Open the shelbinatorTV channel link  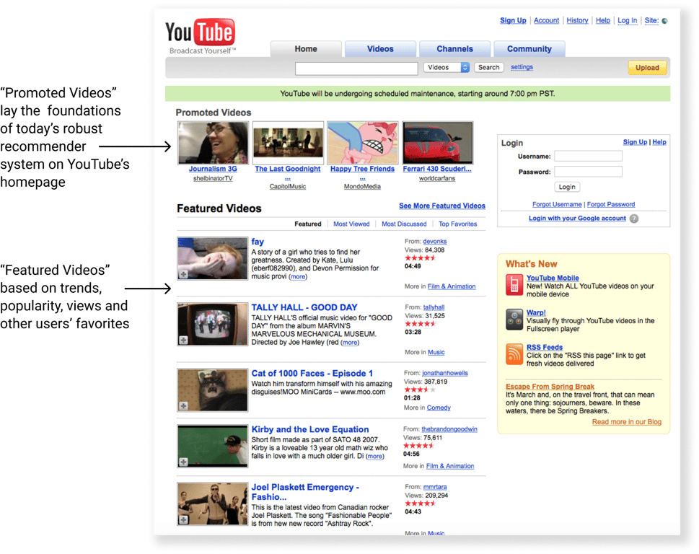click(x=213, y=179)
